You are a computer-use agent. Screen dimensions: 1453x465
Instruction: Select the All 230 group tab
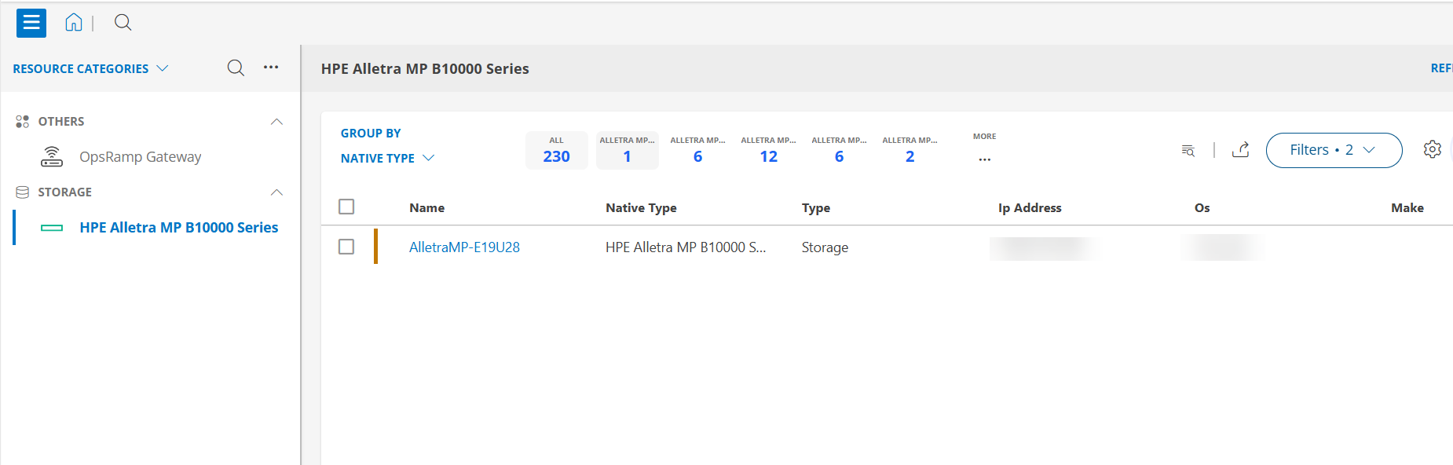click(556, 150)
